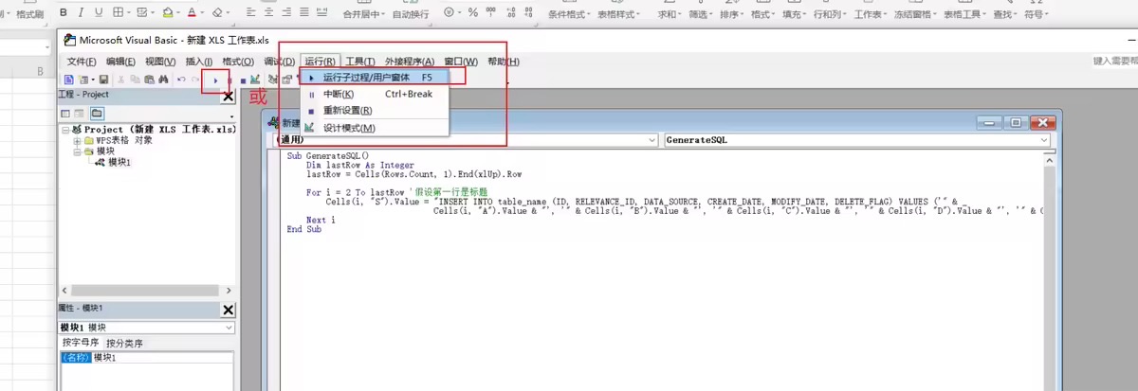Select 模块1 in the project tree
Viewport: 1138px width, 391px height.
pos(119,162)
